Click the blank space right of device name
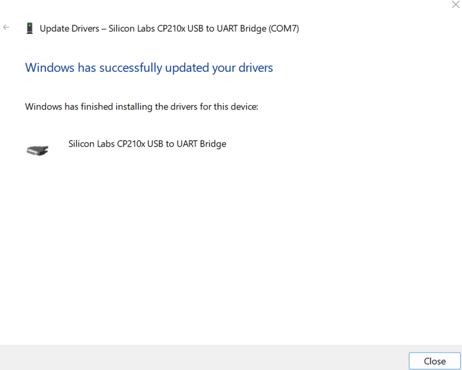462x370 pixels. coord(340,144)
